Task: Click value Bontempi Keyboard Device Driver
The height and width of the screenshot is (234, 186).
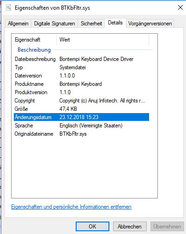Action: pyautogui.click(x=96, y=59)
